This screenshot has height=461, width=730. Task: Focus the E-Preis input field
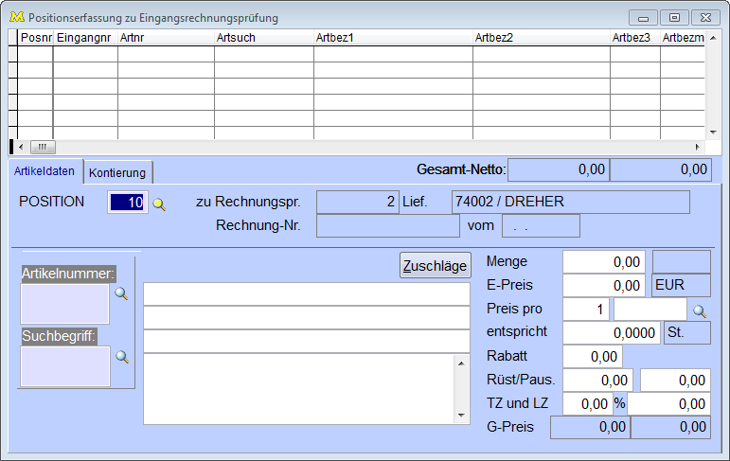pos(604,286)
